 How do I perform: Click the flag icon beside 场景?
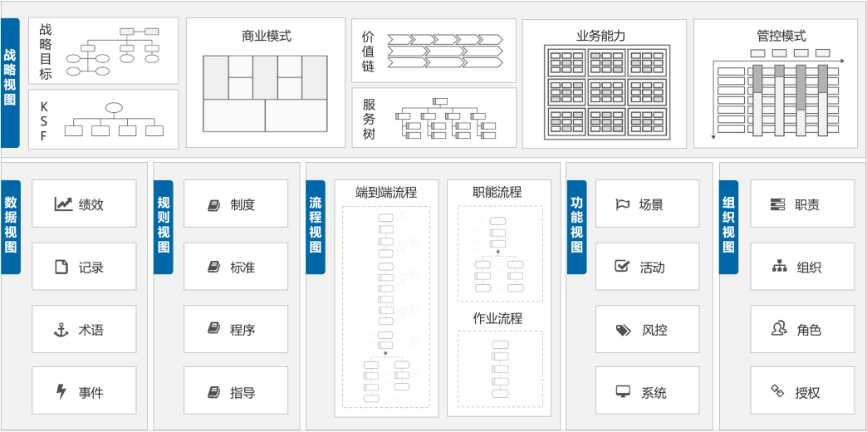coord(623,204)
